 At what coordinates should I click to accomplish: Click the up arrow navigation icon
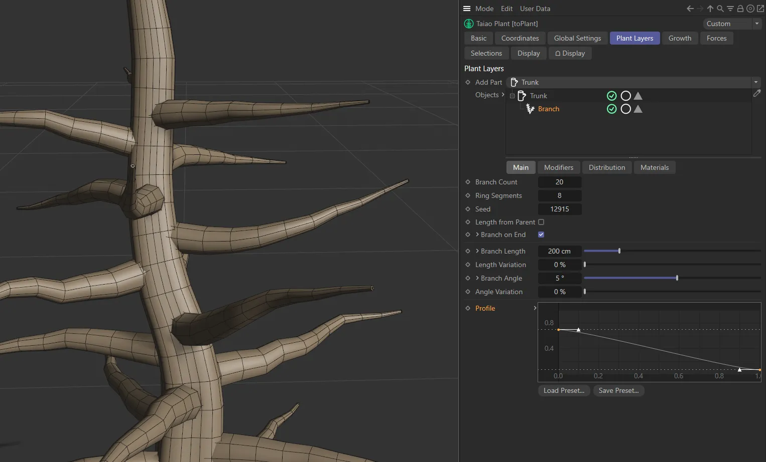click(710, 9)
